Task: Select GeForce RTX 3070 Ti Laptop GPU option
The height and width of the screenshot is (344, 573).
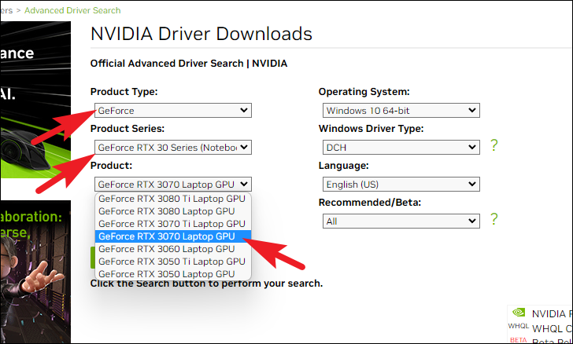Action: 173,224
